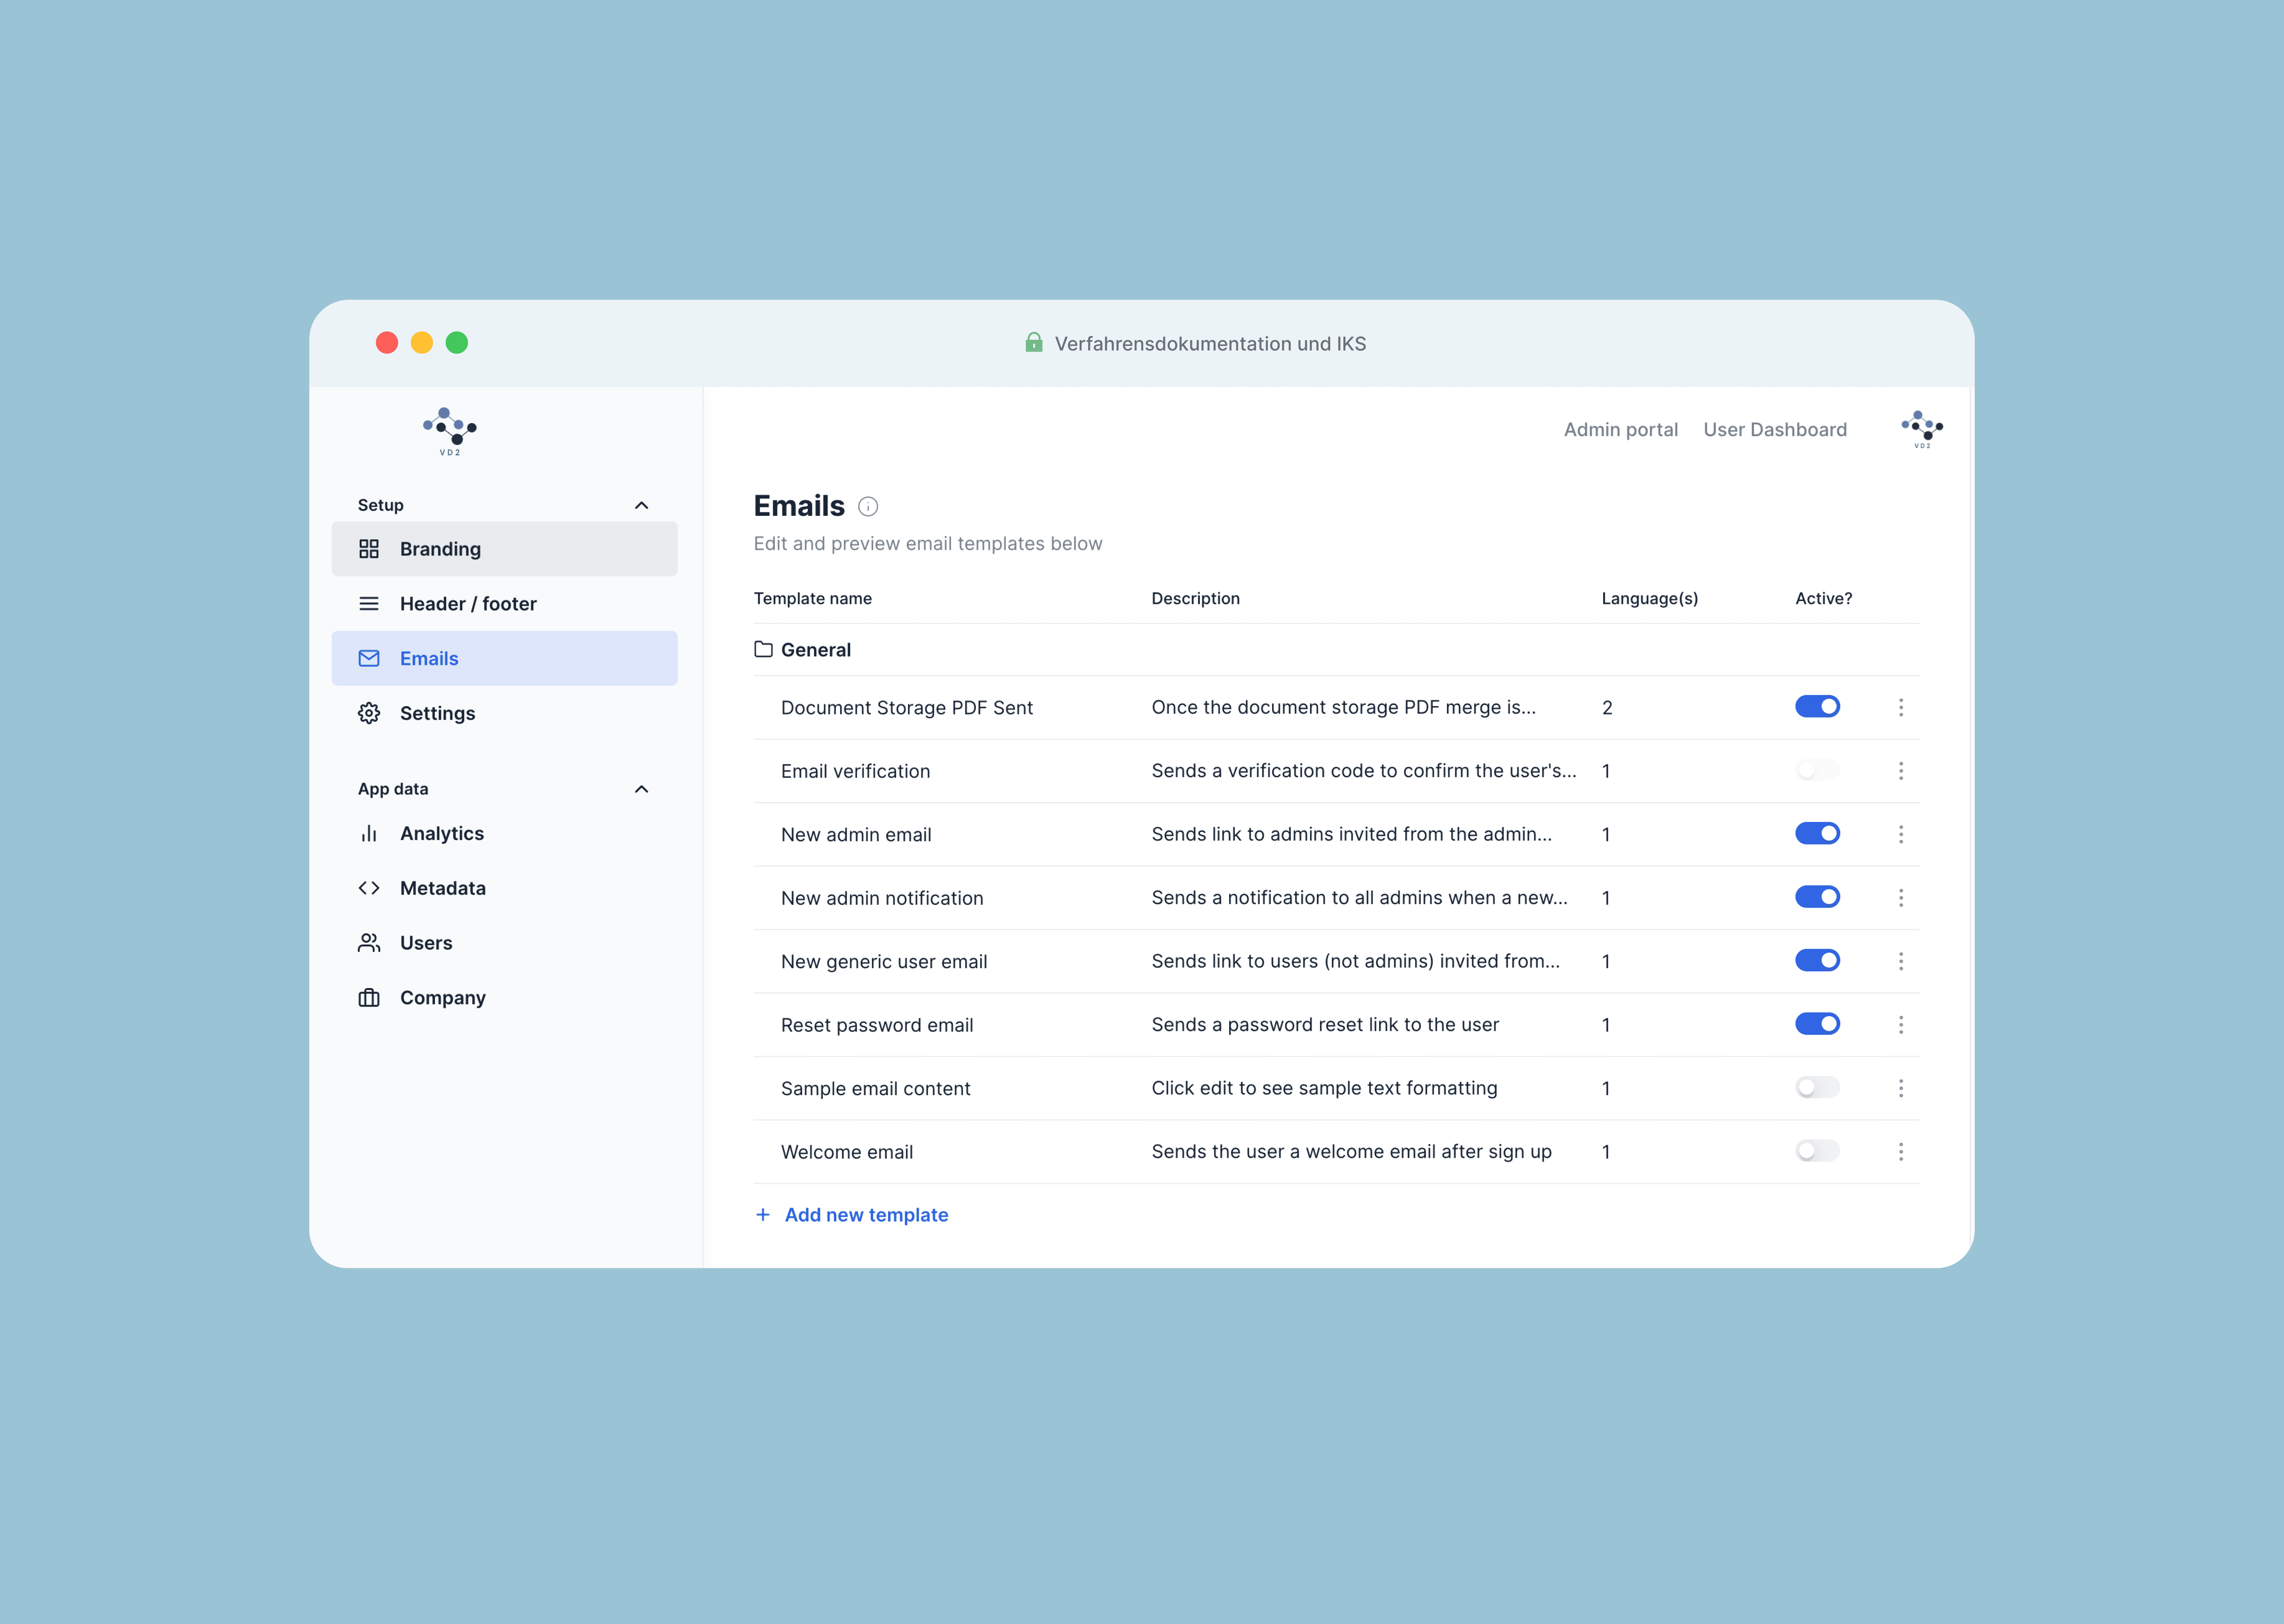2284x1624 pixels.
Task: Enable the Welcome email toggle
Action: [1816, 1151]
